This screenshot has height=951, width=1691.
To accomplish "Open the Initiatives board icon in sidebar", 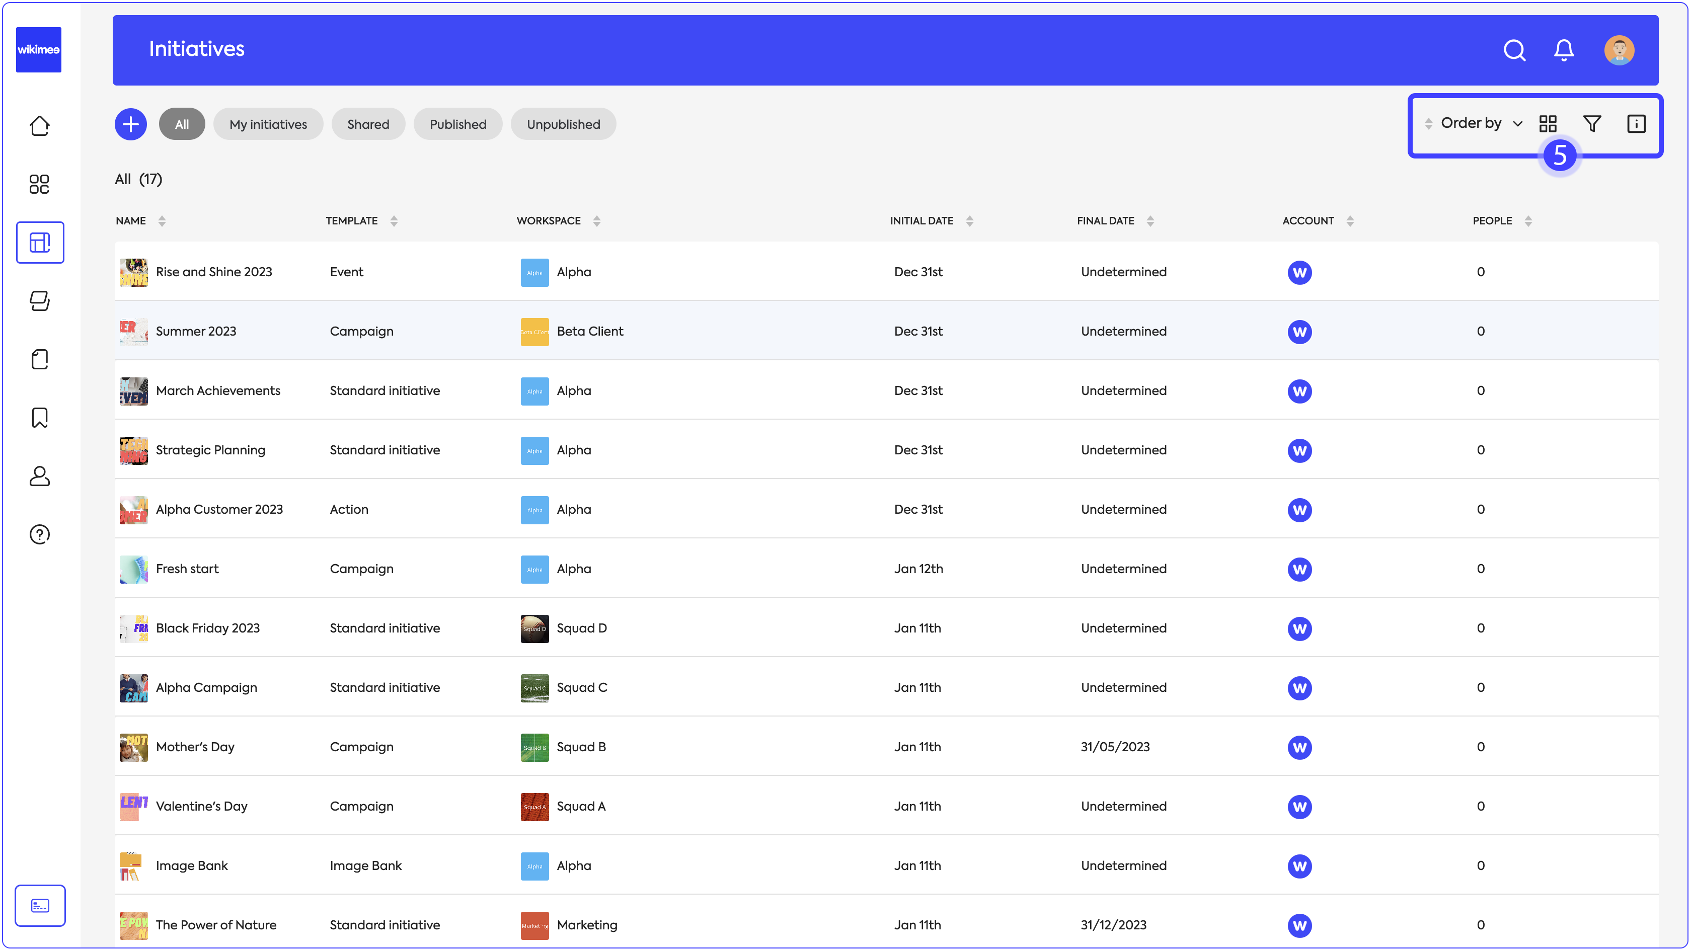I will point(39,242).
